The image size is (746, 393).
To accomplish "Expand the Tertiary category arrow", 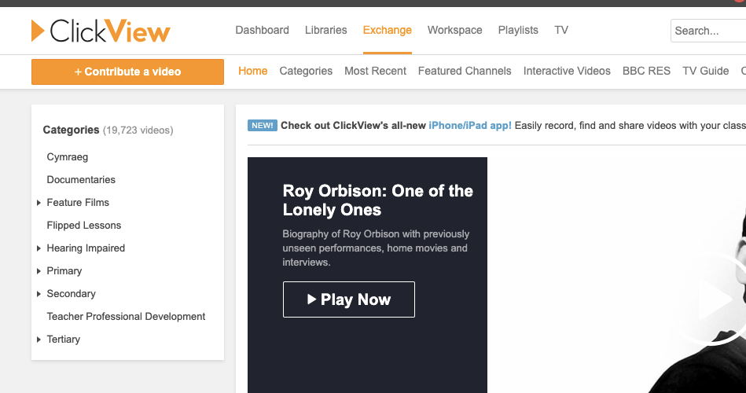I will pos(39,340).
